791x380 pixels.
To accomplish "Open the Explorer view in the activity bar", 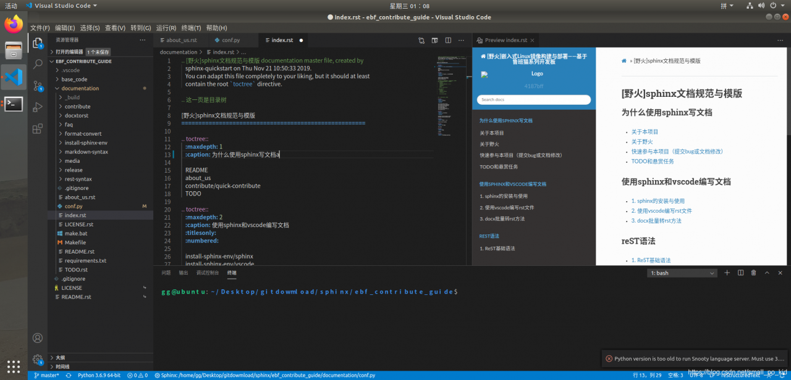I will [38, 43].
